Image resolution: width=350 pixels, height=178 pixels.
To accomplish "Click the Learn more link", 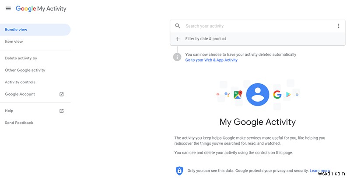I will point(319,171).
